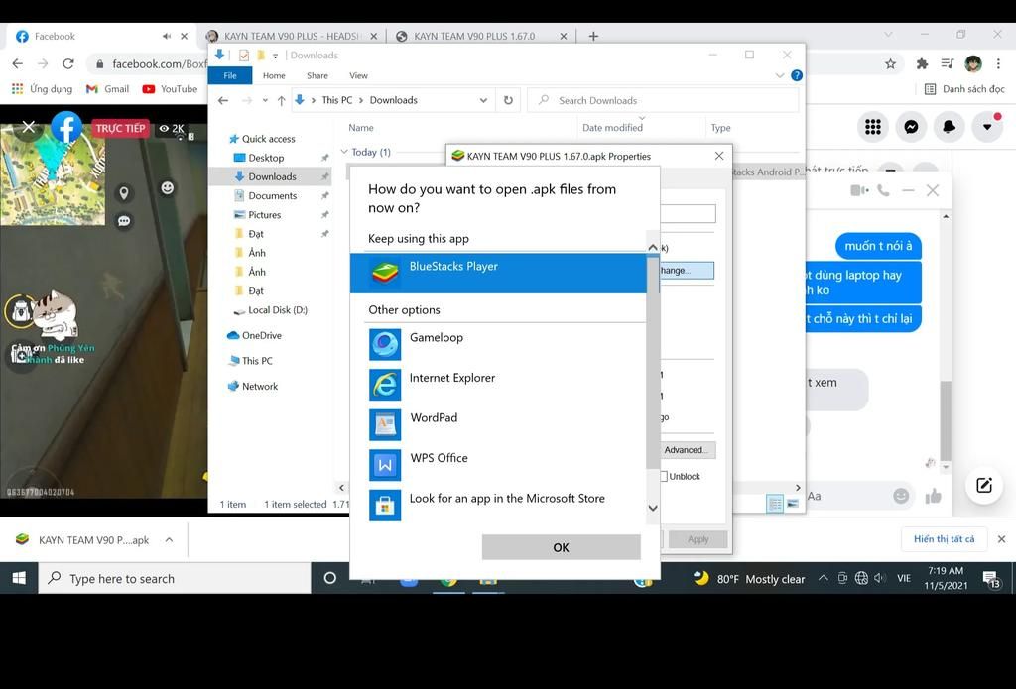This screenshot has width=1016, height=689.
Task: Open recent locations dropdown in Explorer
Action: 265,100
